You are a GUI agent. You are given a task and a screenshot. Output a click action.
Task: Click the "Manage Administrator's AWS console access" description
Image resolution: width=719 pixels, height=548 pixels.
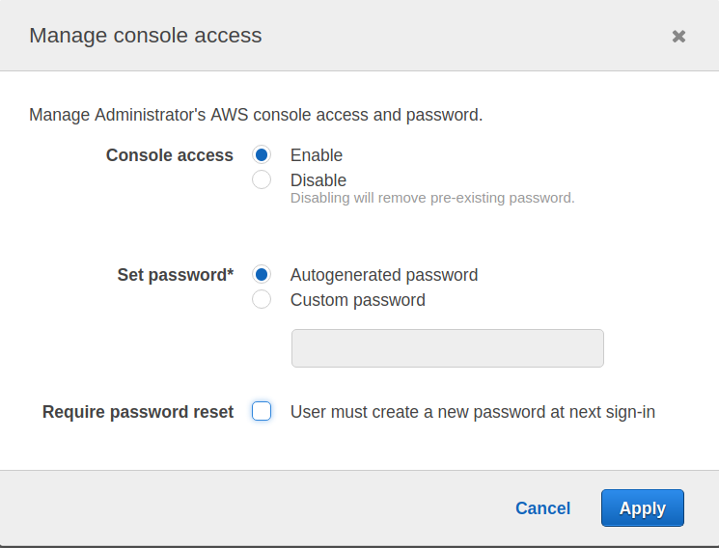coord(256,115)
